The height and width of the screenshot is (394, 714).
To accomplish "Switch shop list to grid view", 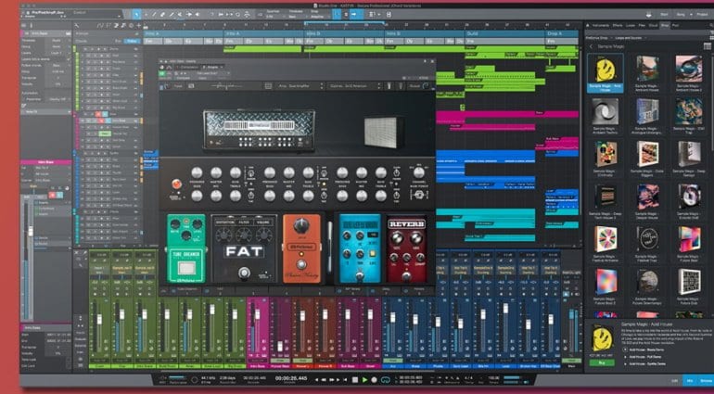I will point(708,46).
